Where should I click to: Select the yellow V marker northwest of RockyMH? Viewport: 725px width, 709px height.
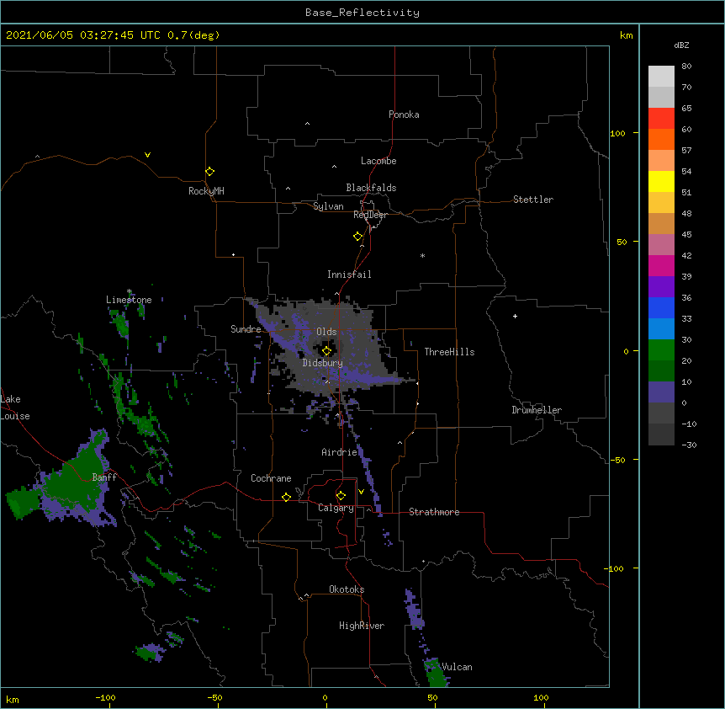(x=147, y=155)
